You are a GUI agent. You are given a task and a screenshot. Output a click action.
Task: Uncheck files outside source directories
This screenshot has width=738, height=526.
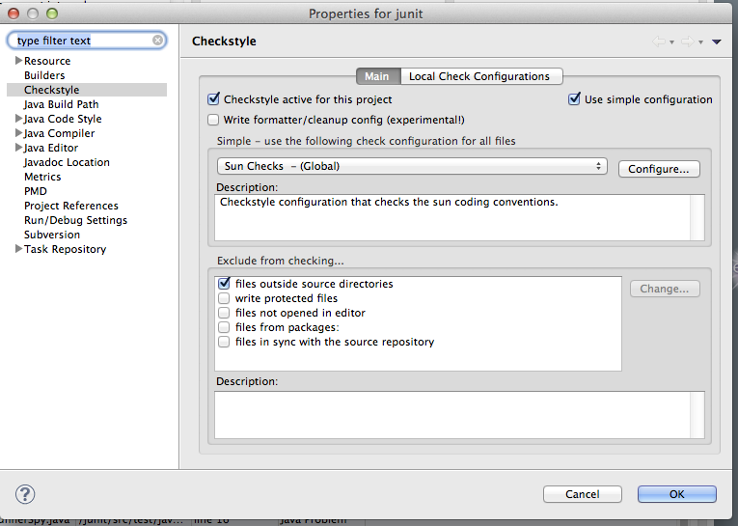tap(224, 284)
